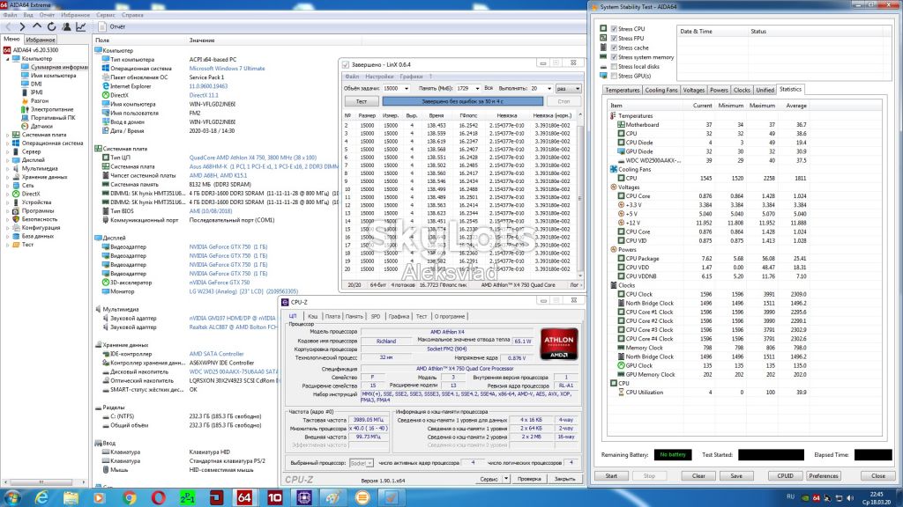Viewport: 903px width, 507px height.
Task: Select Разгон overclock item in tree
Action: [x=40, y=100]
